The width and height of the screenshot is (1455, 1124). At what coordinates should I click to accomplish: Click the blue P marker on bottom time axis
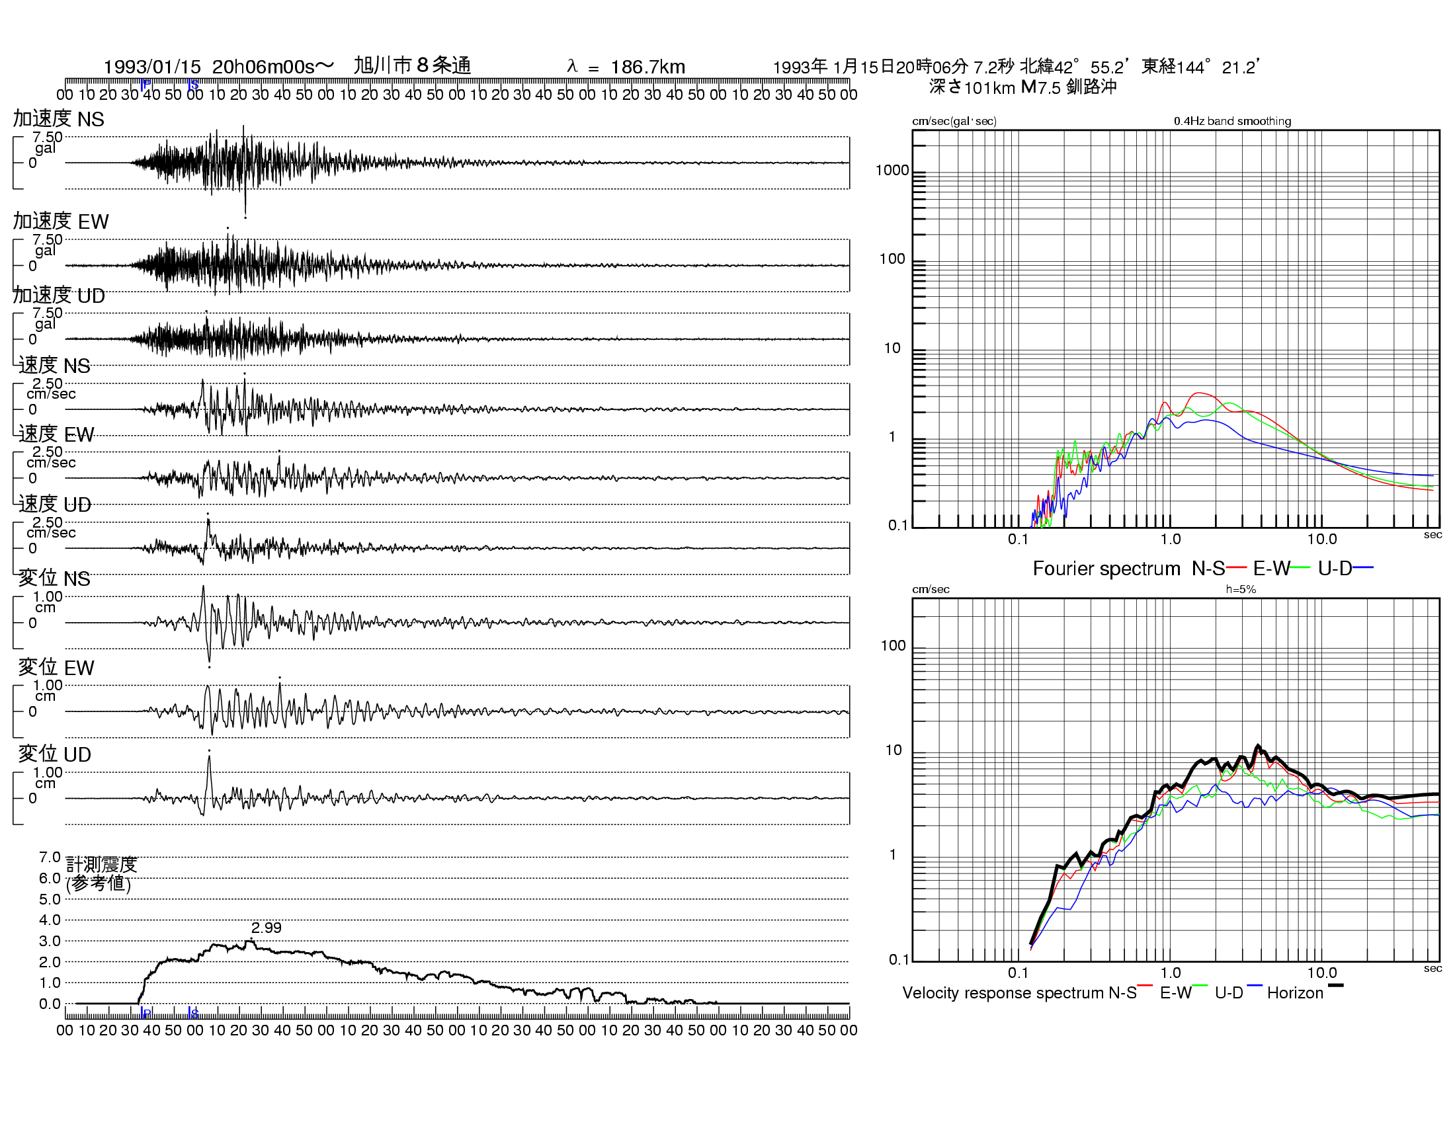[146, 1013]
